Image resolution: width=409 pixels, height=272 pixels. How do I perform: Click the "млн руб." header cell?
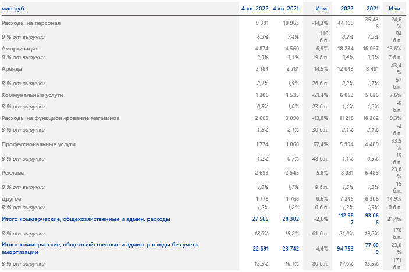pyautogui.click(x=14, y=9)
